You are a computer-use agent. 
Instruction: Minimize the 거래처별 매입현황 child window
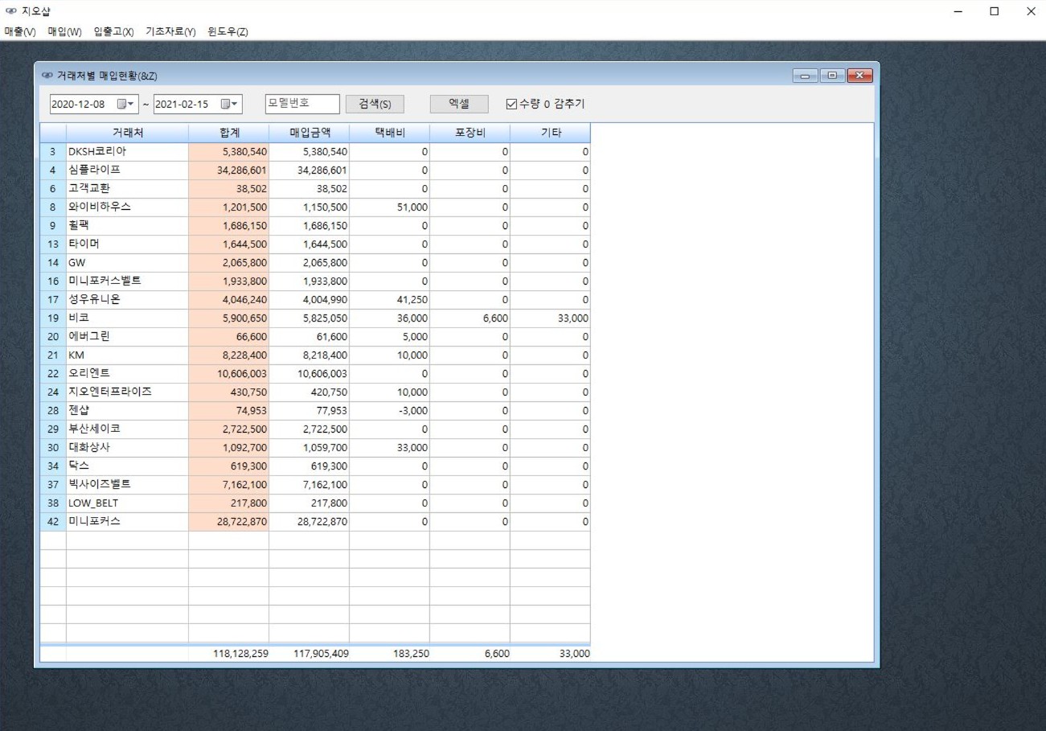(805, 76)
